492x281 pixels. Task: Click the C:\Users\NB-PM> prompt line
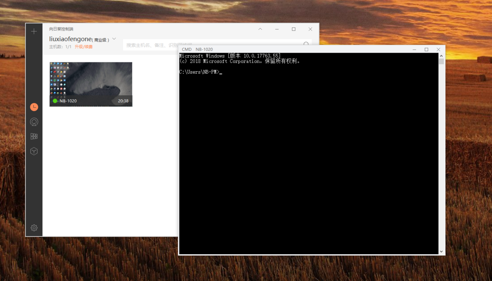pyautogui.click(x=199, y=72)
